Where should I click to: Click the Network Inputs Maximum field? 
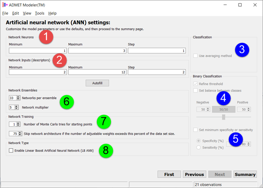pos(97,72)
